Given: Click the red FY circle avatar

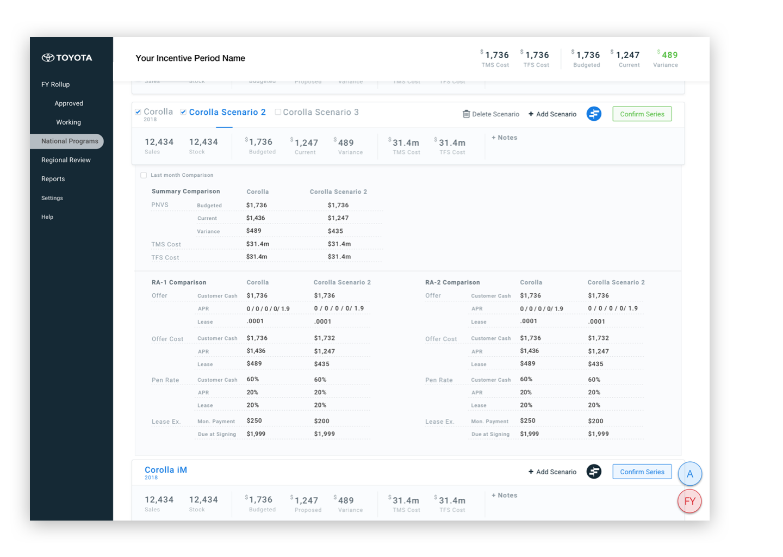Looking at the screenshot, I should (x=690, y=501).
